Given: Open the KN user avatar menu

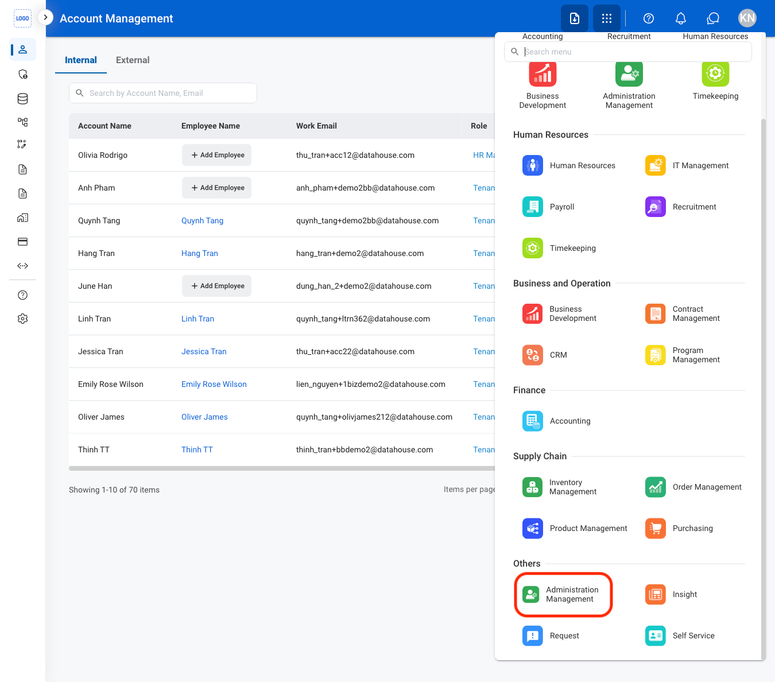Looking at the screenshot, I should point(747,18).
